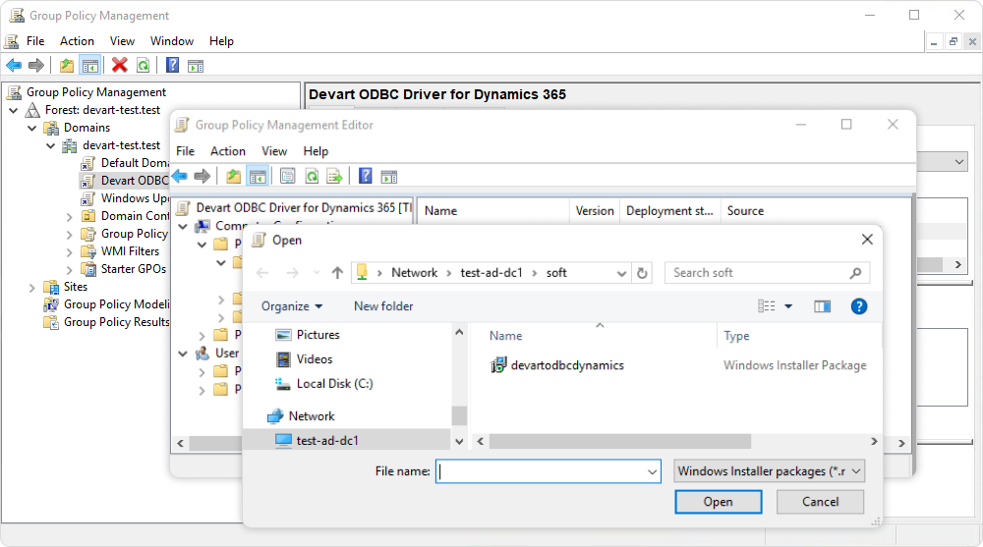
Task: Expand Starter GPOs tree node
Action: click(69, 270)
